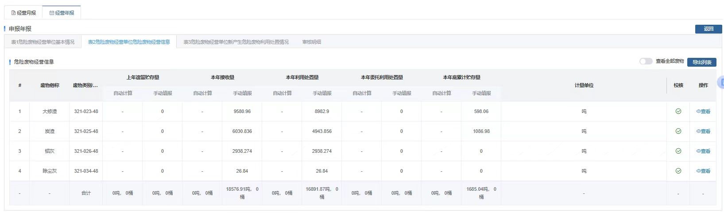The width and height of the screenshot is (724, 219).
Task: Click the green check icon for 铝灰 row
Action: [x=678, y=151]
